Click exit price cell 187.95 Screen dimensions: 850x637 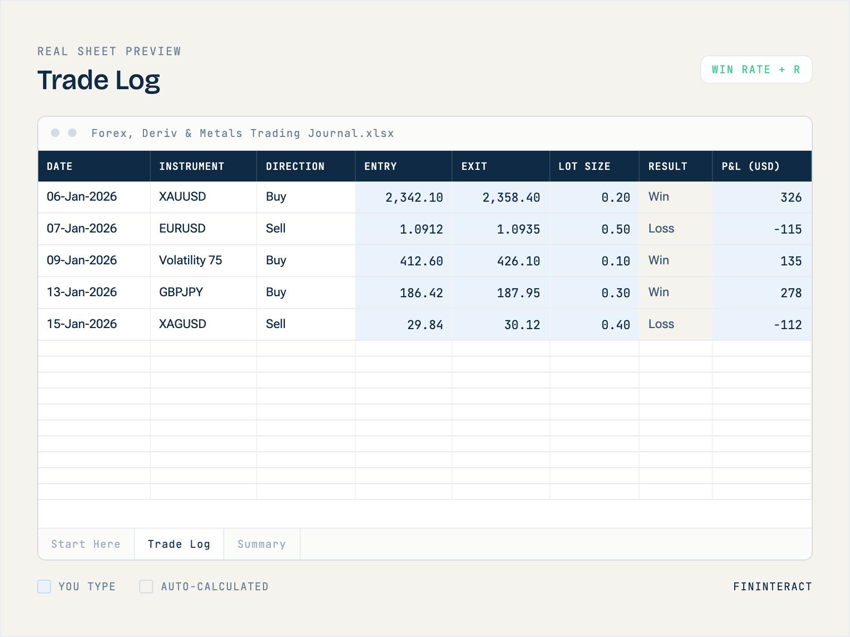point(501,292)
